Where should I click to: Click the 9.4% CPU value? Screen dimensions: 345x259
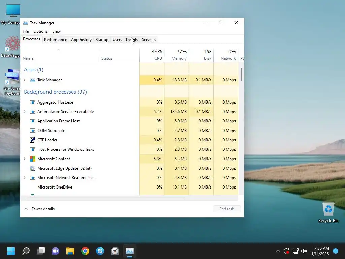pyautogui.click(x=158, y=80)
